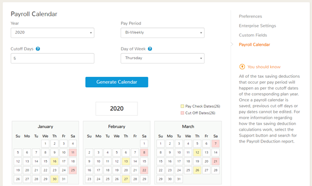Click March 1 in the calendar

coord(160,144)
